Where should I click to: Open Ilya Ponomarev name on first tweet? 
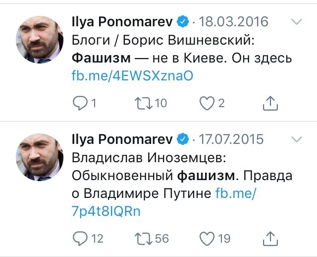click(x=122, y=22)
